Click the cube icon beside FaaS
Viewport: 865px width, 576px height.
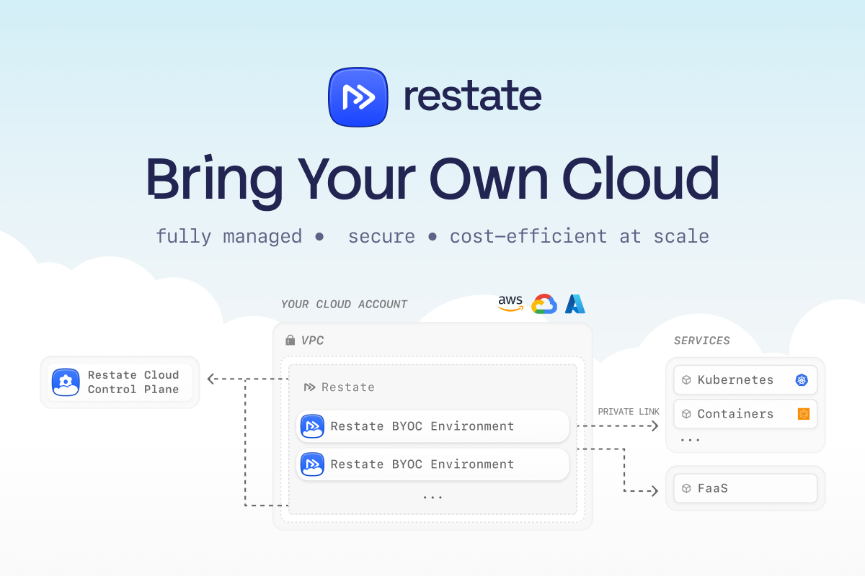point(687,488)
